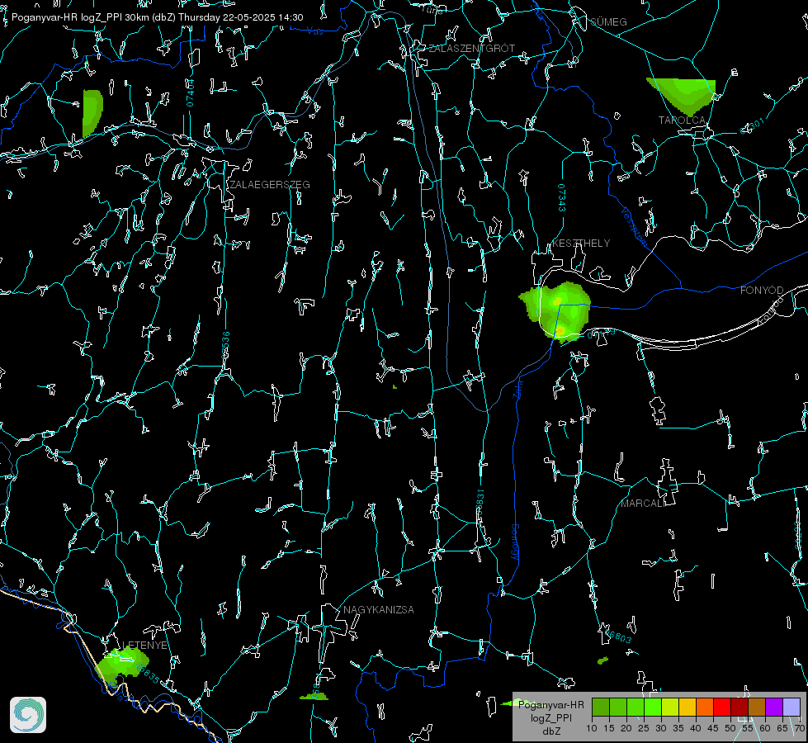Select the 35–40 dBZ yellow legend swatch

(688, 707)
